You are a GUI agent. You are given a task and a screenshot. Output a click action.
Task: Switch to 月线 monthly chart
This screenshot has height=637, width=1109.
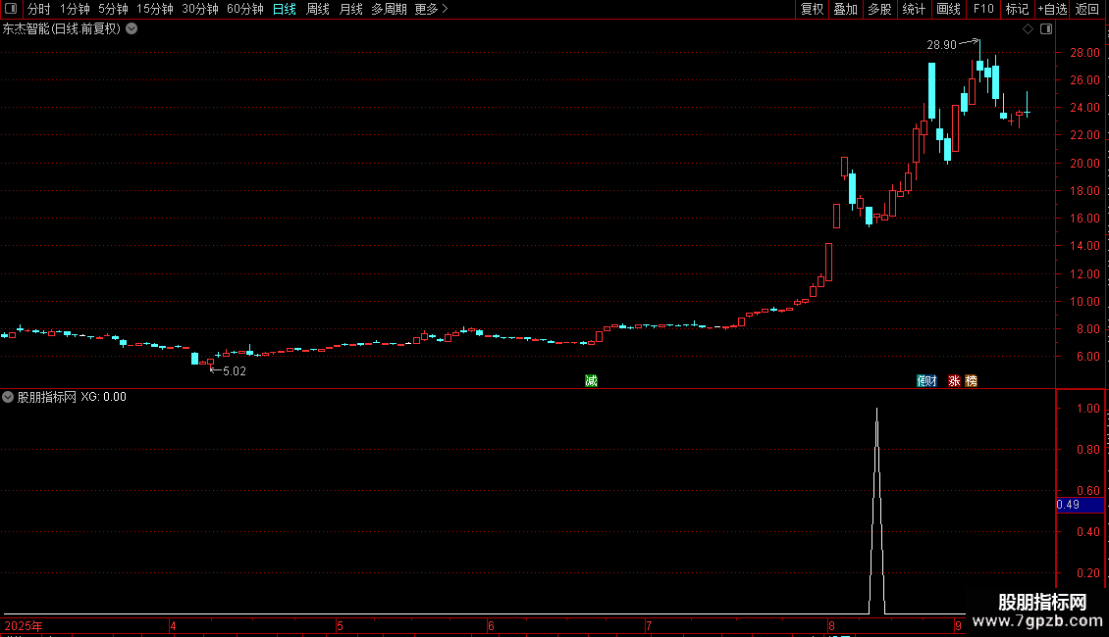pos(350,9)
